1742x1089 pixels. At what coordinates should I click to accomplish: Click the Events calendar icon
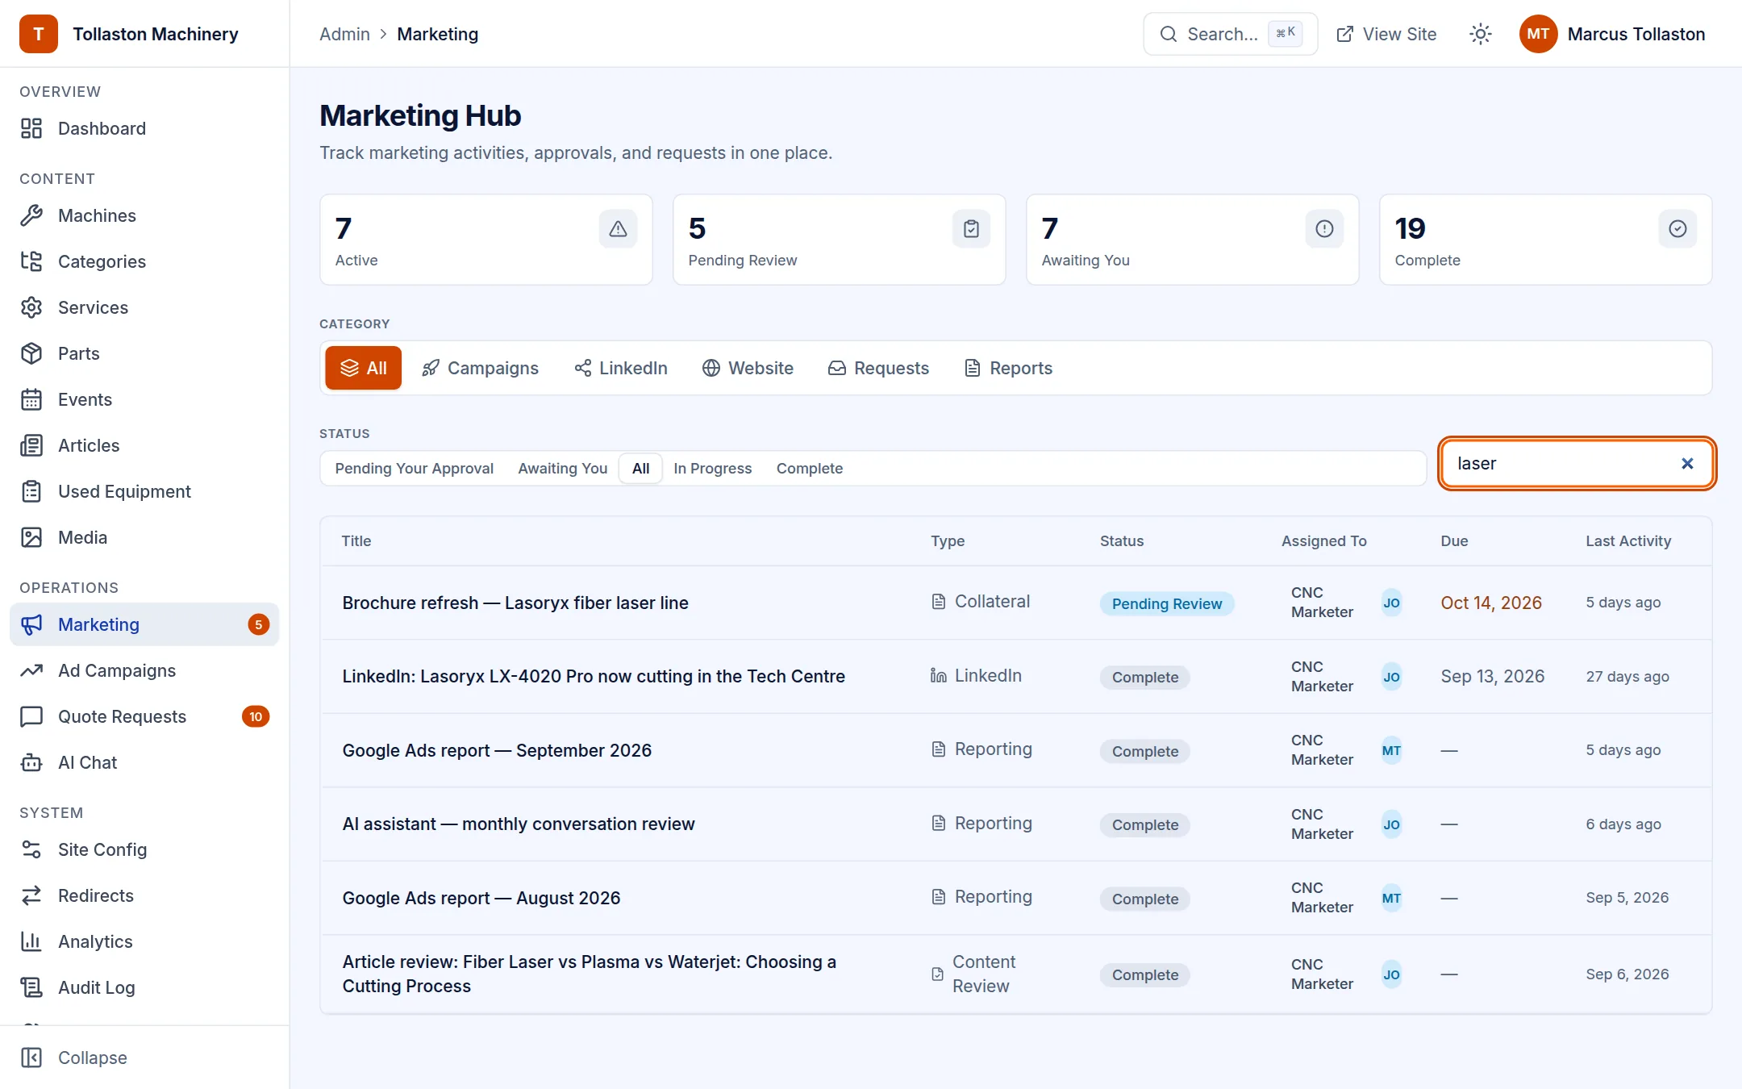pyautogui.click(x=31, y=399)
